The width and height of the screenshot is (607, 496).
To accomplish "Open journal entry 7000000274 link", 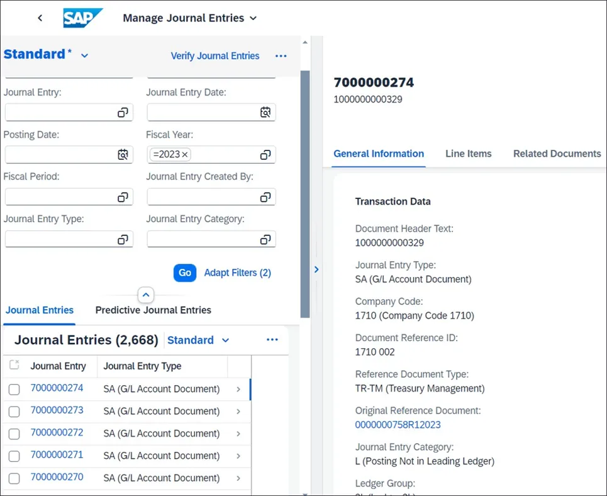I will click(x=57, y=388).
